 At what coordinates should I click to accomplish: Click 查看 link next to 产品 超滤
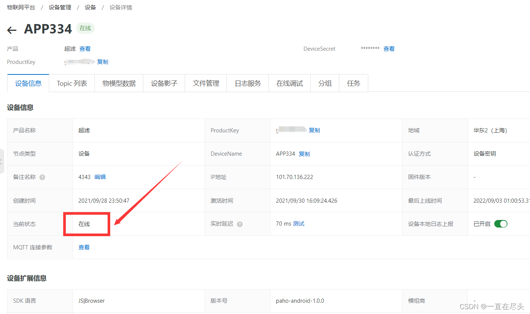[x=85, y=49]
